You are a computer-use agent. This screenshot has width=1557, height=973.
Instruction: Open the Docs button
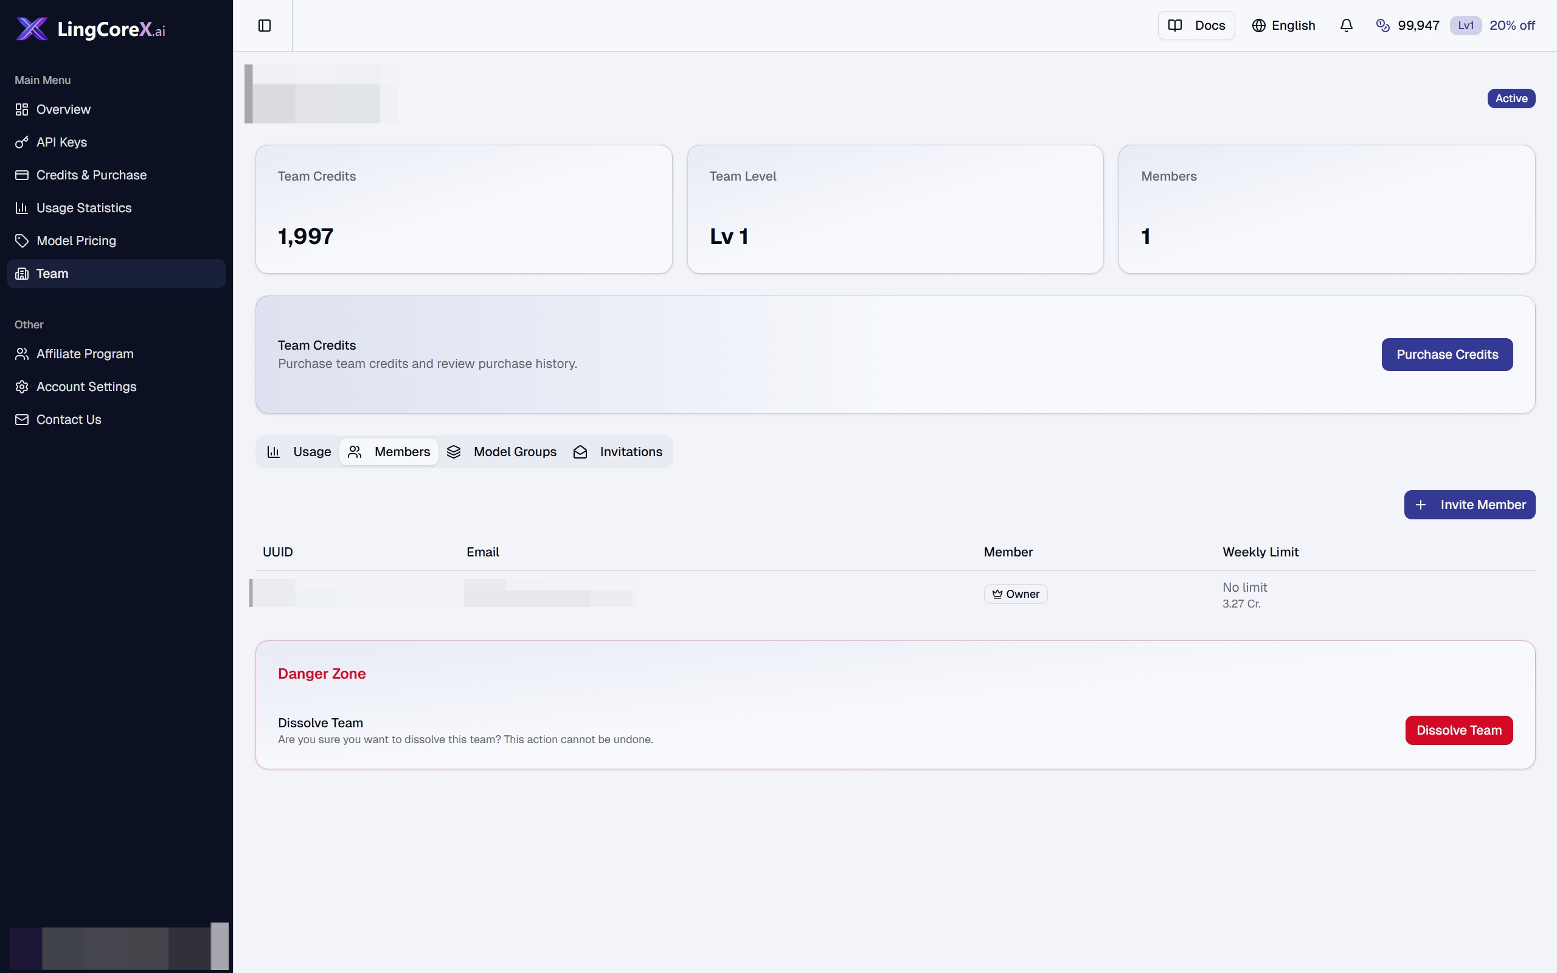coord(1196,26)
